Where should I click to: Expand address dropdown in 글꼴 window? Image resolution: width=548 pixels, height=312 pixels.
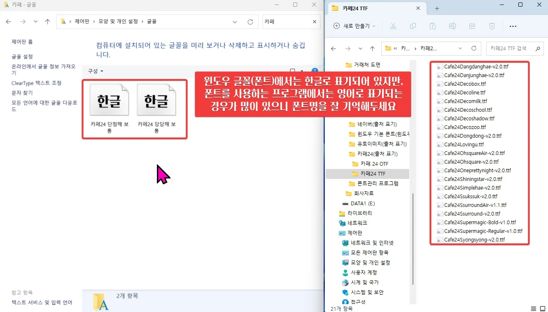point(235,22)
